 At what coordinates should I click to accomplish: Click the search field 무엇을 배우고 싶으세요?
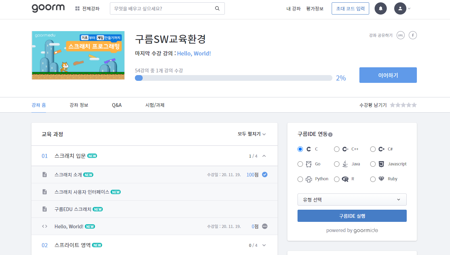(167, 8)
